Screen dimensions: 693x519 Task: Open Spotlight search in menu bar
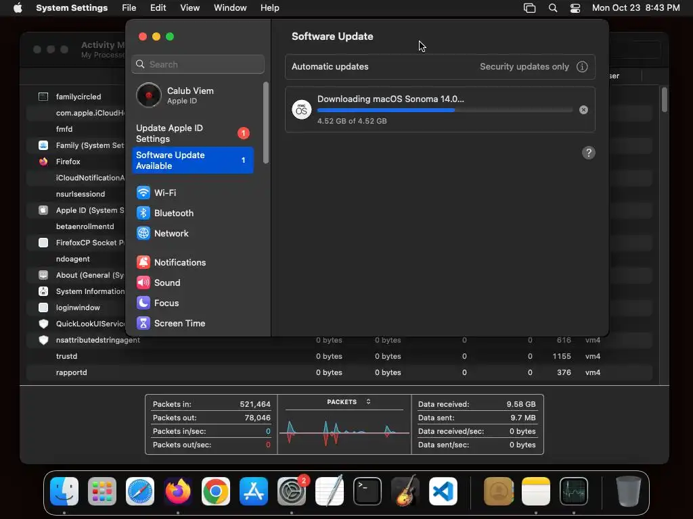tap(552, 8)
